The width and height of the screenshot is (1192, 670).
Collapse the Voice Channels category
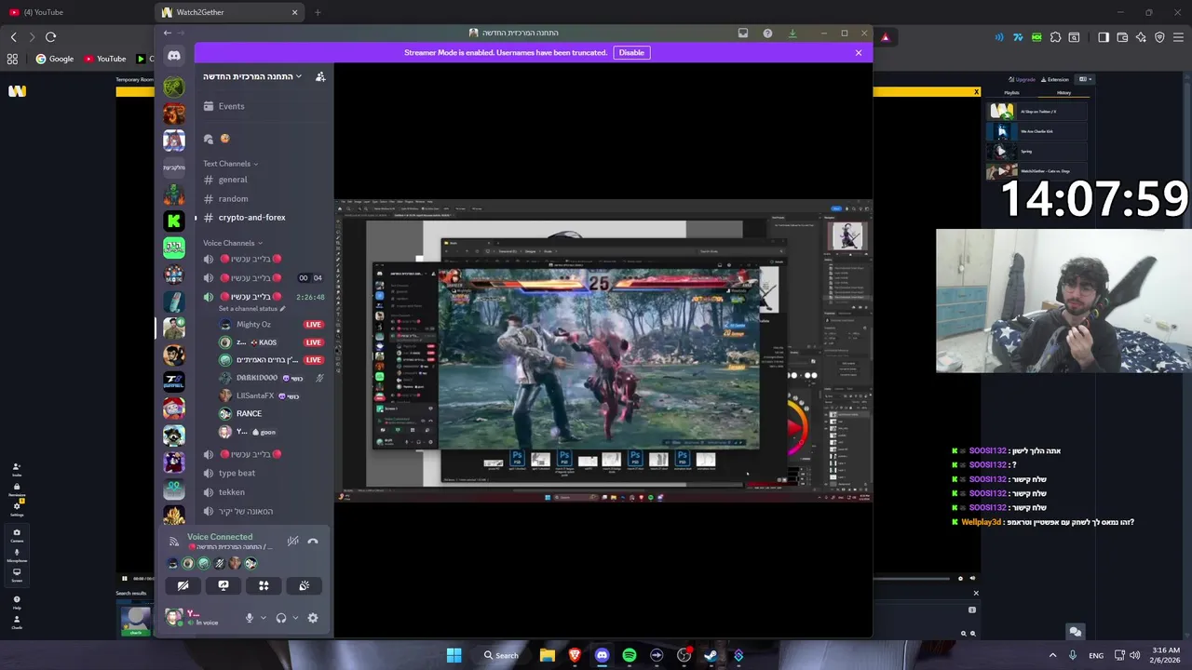(x=233, y=243)
